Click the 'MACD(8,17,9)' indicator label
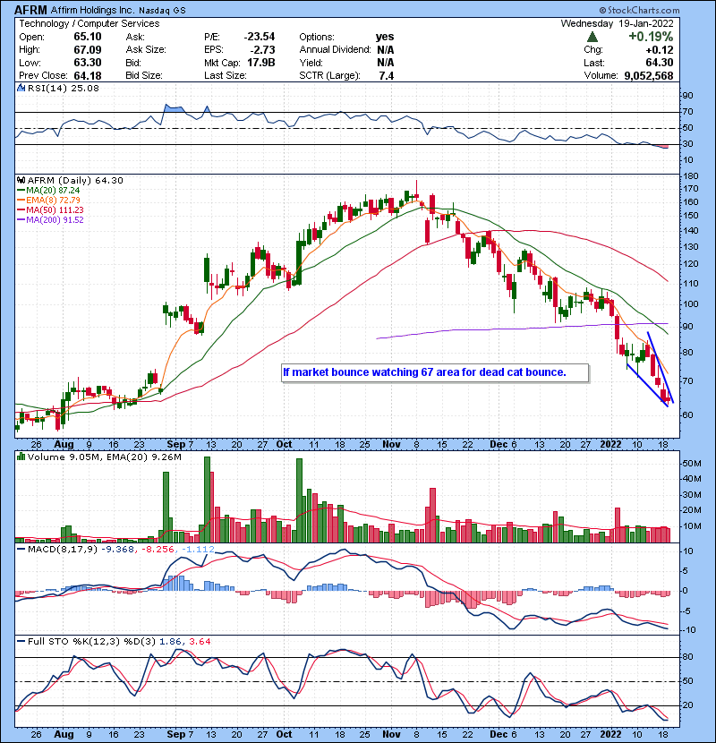716x743 pixels. pyautogui.click(x=62, y=550)
